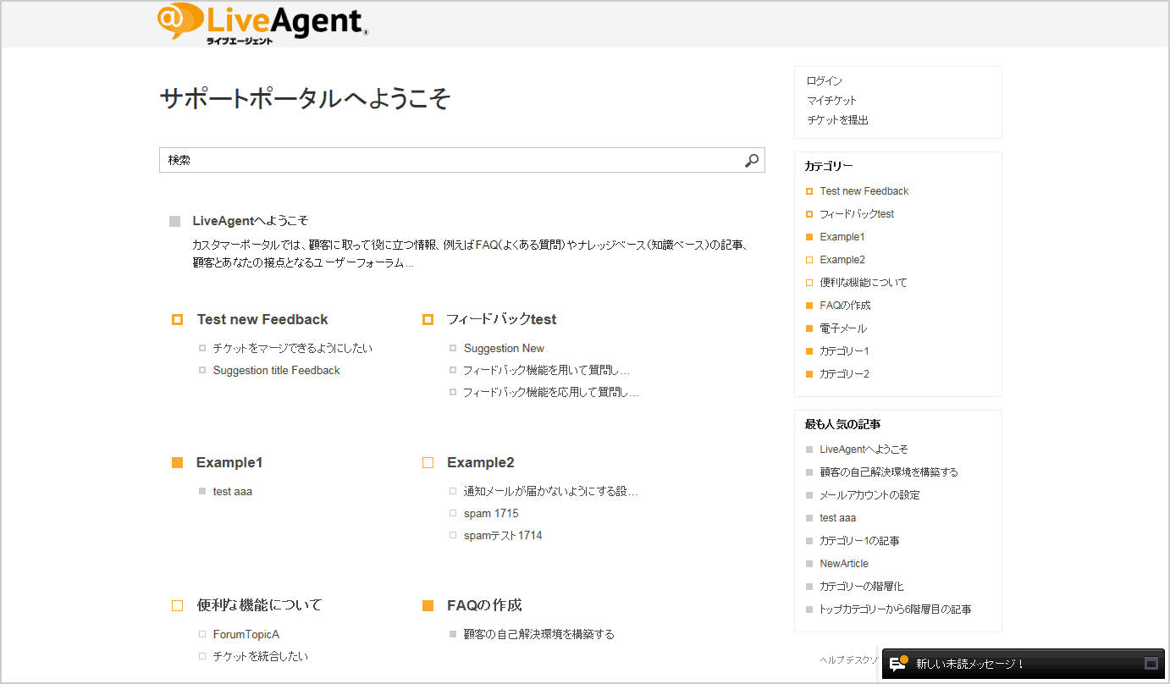This screenshot has width=1170, height=684.
Task: Open the ログイン link
Action: (x=825, y=81)
